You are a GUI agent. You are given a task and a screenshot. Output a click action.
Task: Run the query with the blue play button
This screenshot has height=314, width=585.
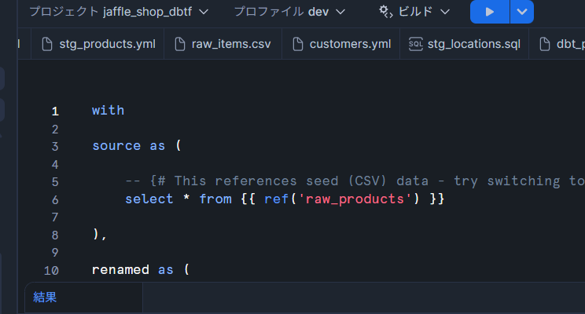[490, 12]
